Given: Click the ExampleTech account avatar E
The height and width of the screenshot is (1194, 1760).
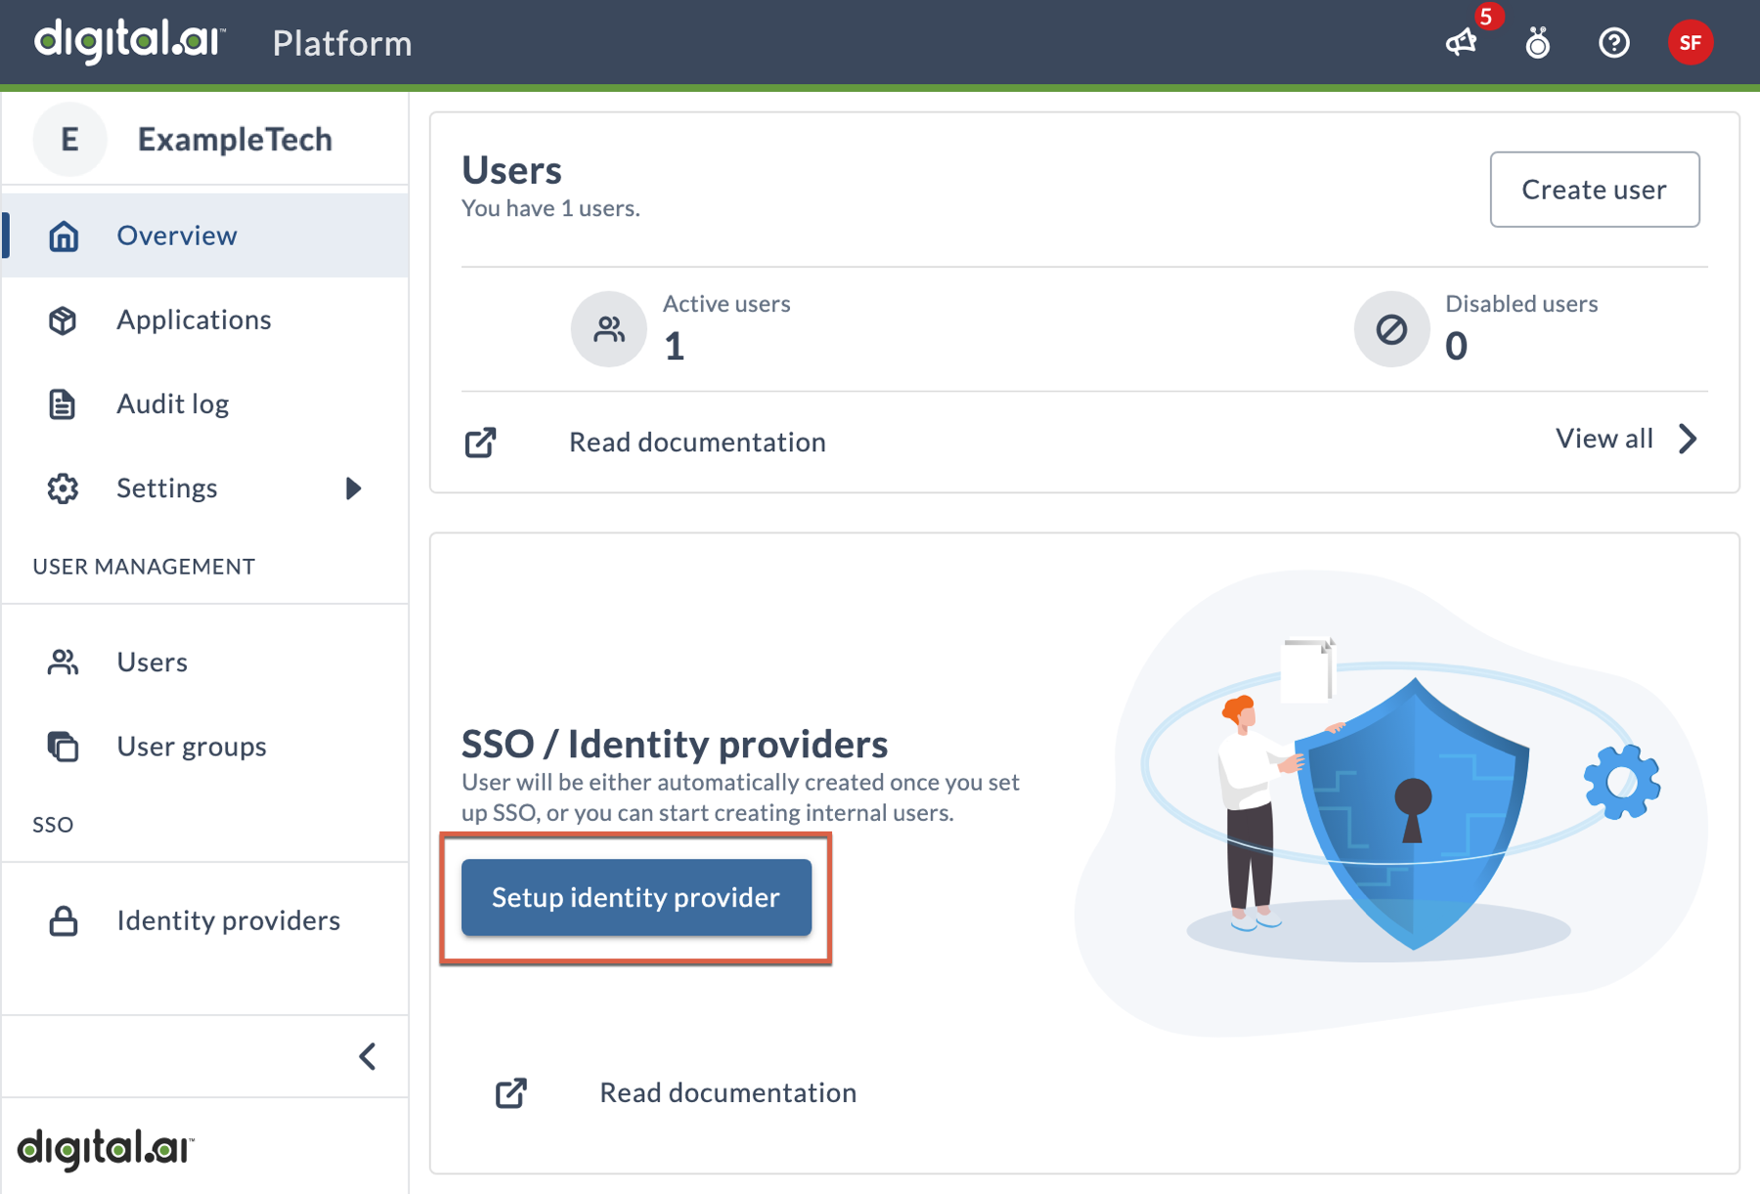Looking at the screenshot, I should point(69,139).
